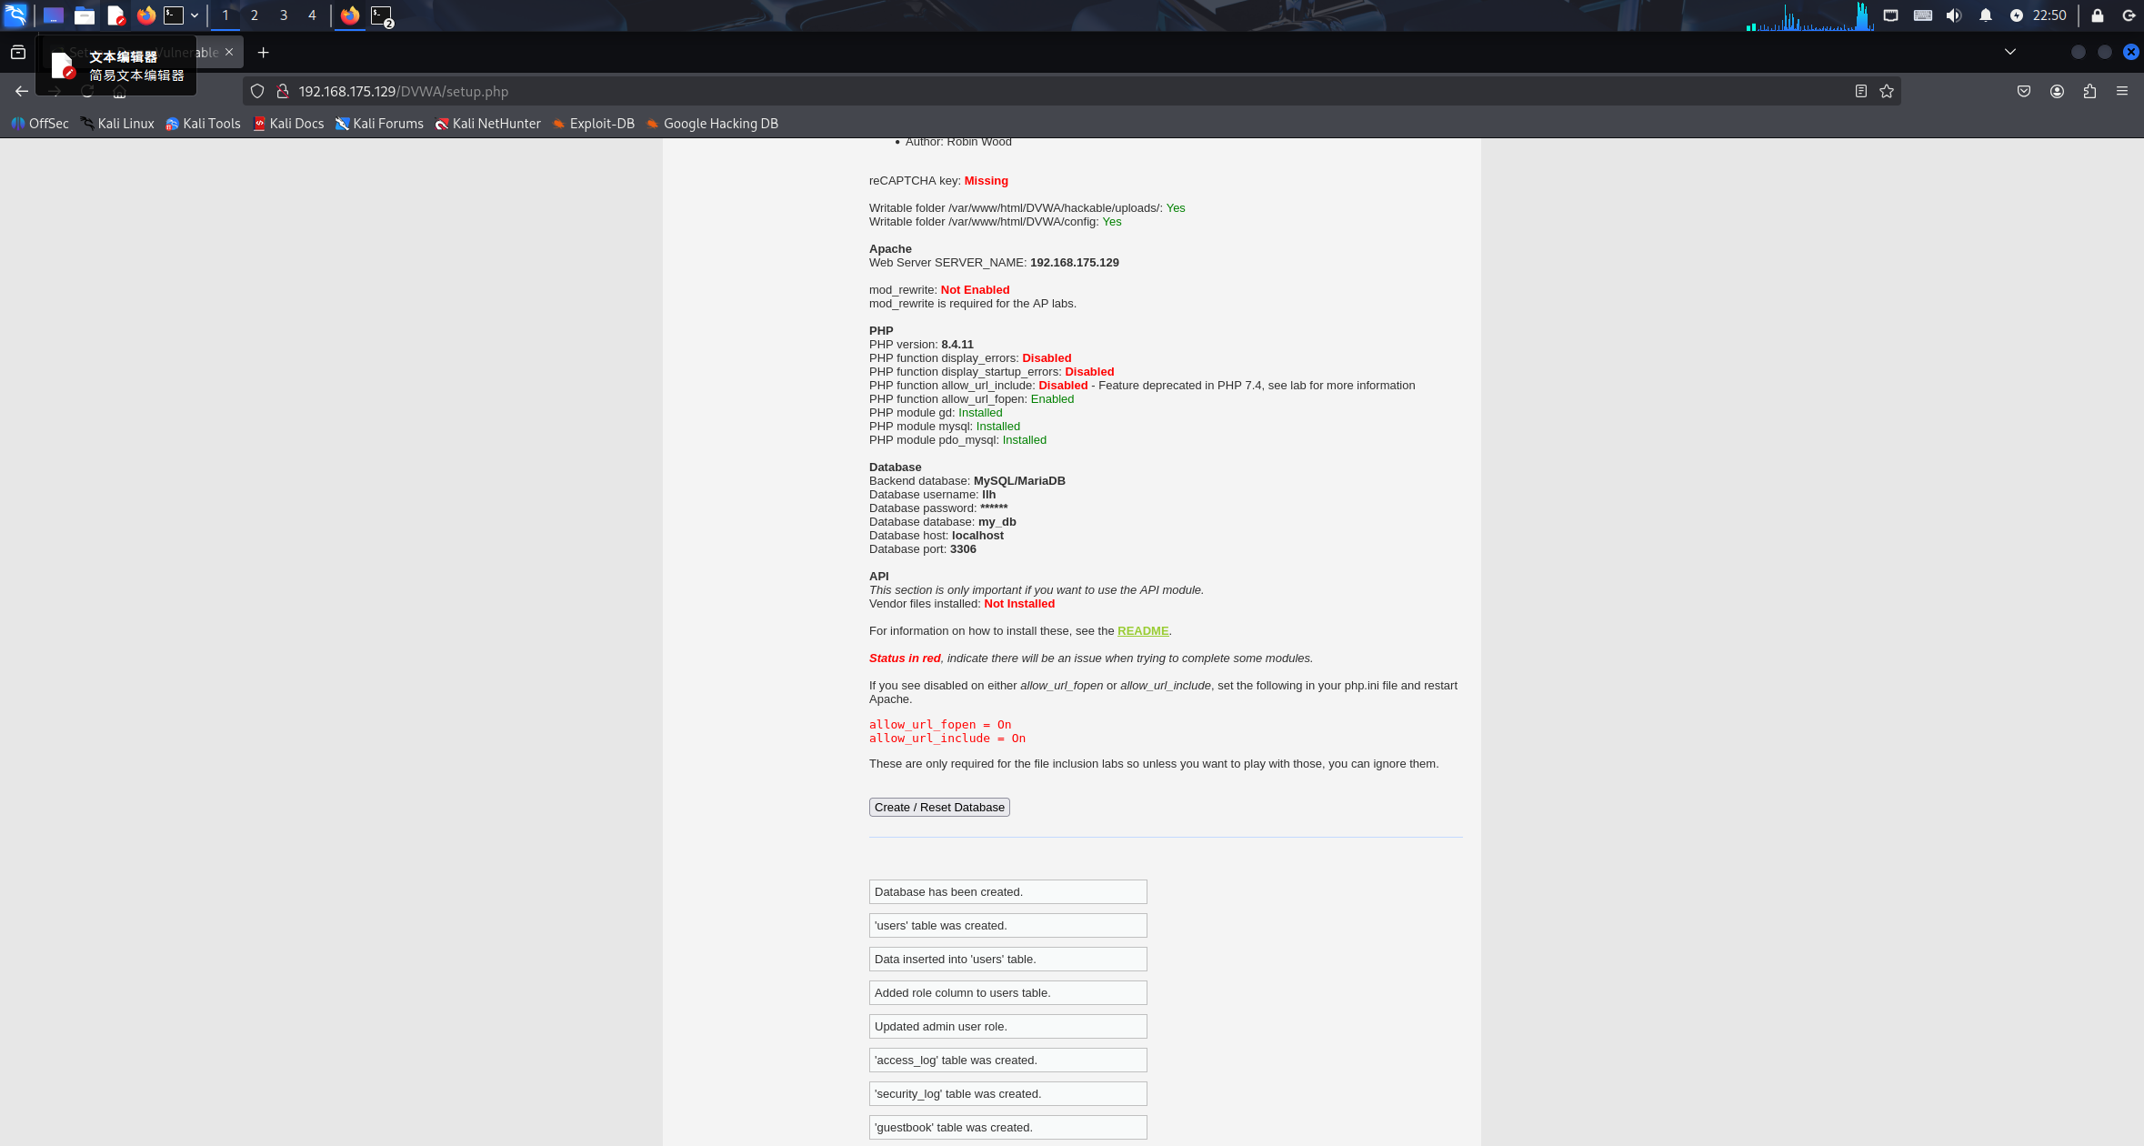Open the Pocket save icon
Image resolution: width=2144 pixels, height=1146 pixels.
(2024, 91)
